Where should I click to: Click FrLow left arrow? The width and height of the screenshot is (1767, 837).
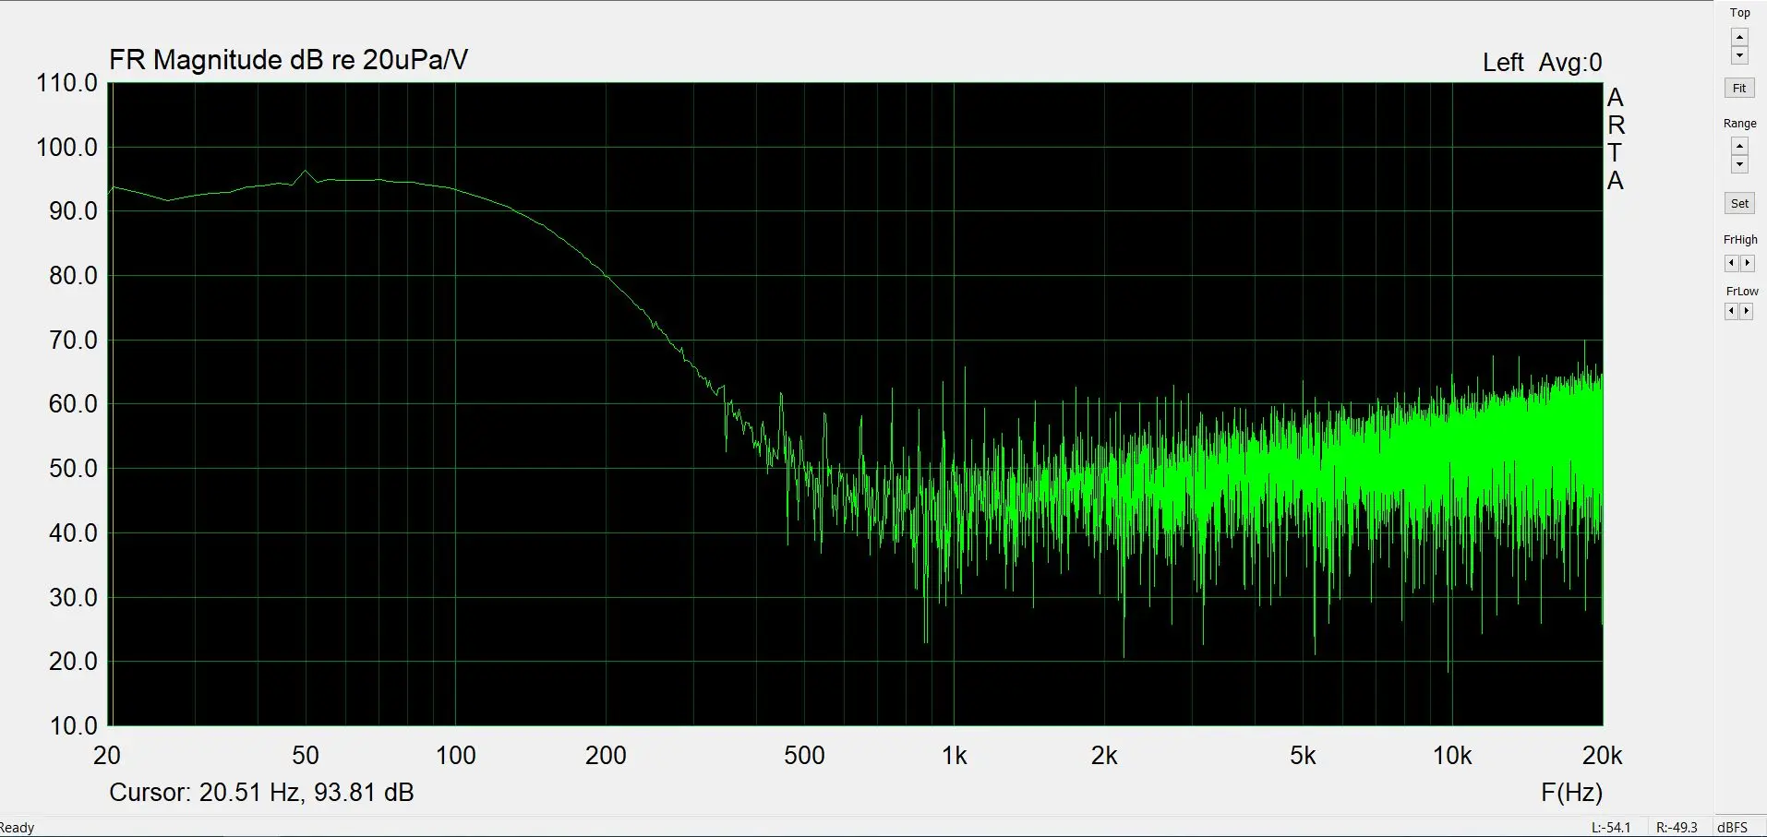(1732, 312)
